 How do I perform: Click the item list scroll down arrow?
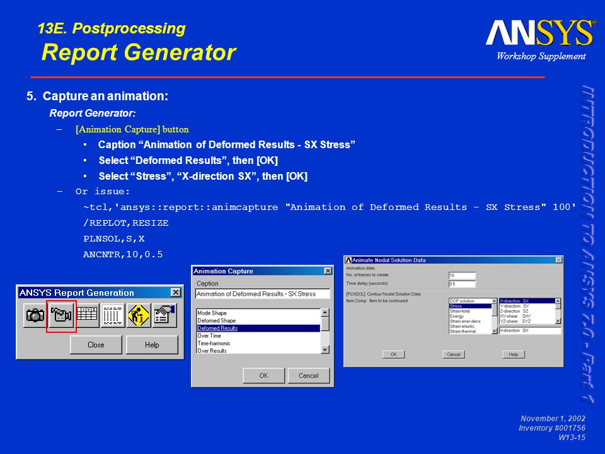495,331
